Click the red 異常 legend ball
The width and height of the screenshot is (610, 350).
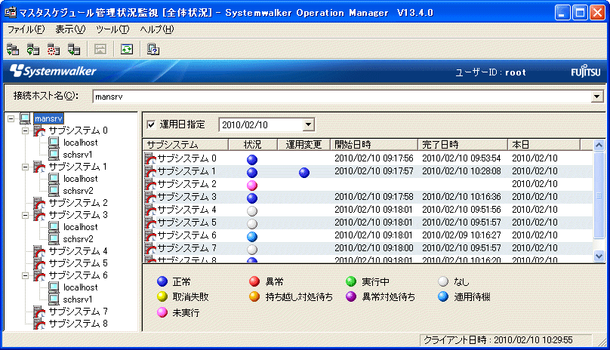(x=254, y=281)
